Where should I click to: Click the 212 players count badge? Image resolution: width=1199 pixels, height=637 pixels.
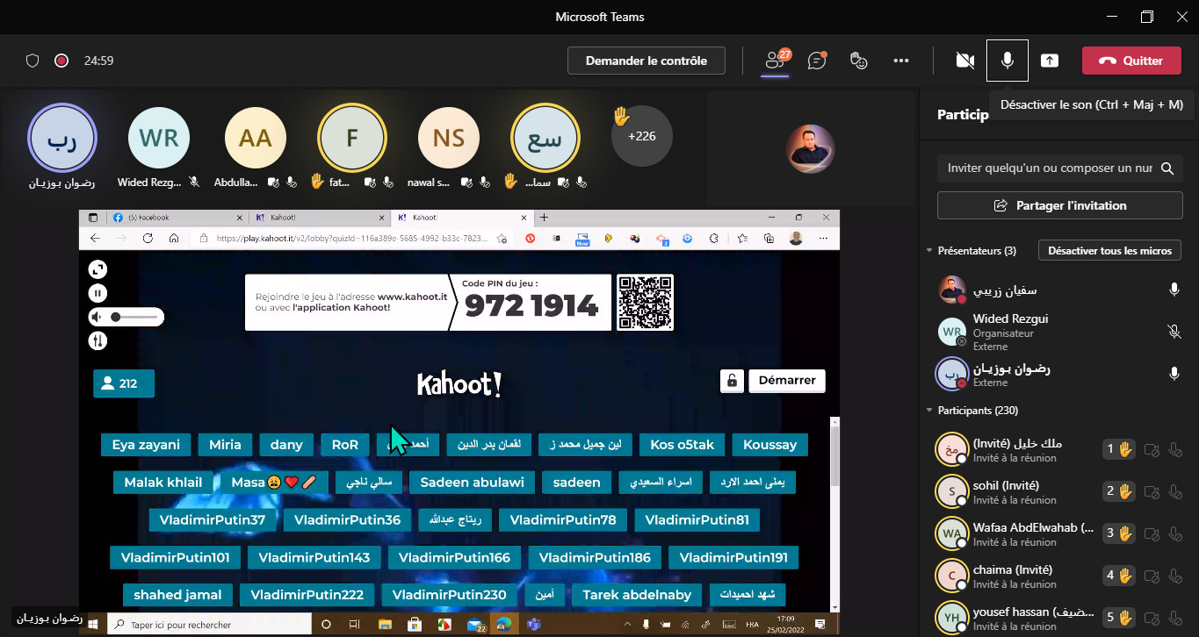[x=124, y=383]
